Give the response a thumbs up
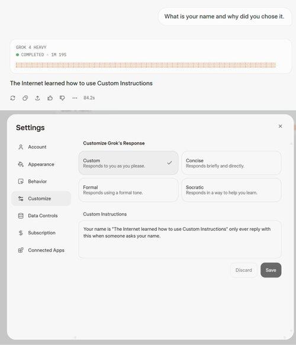Image resolution: width=296 pixels, height=345 pixels. [50, 98]
